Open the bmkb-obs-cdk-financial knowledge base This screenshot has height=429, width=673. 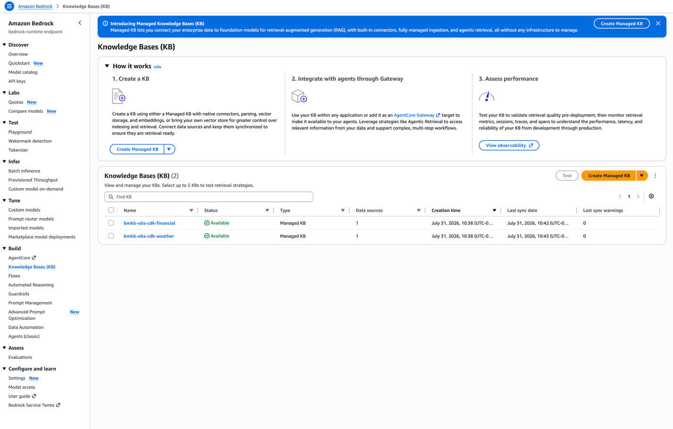tap(149, 223)
